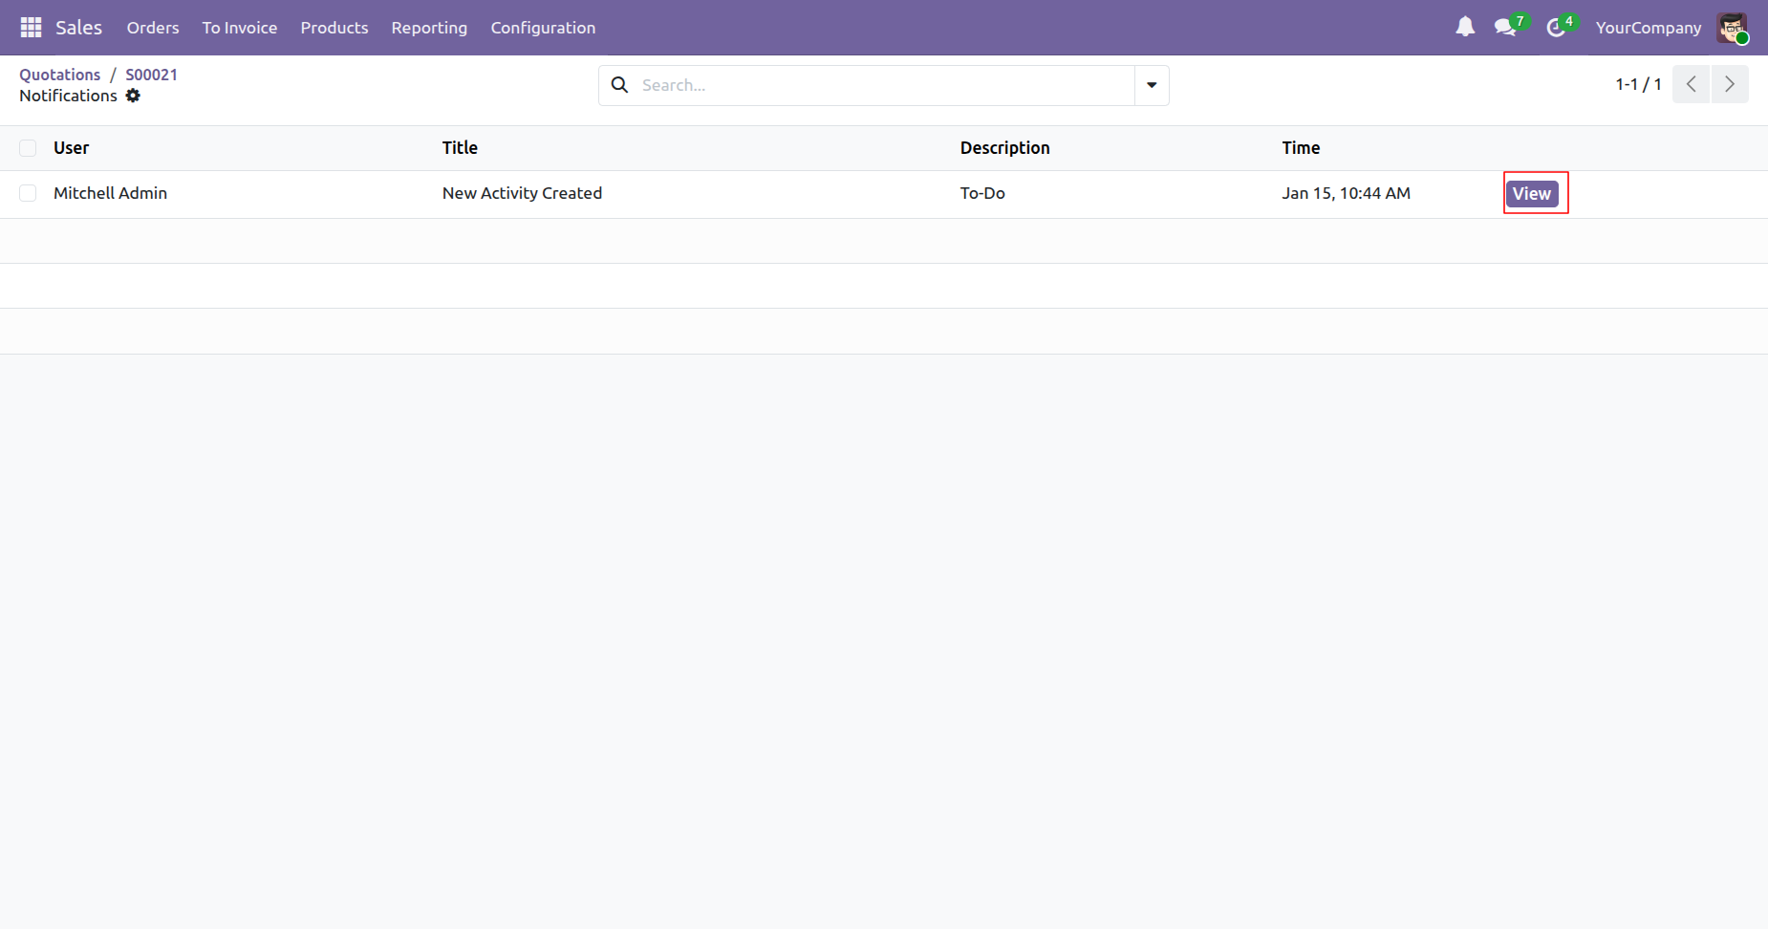
Task: Focus the Search input field
Action: [x=884, y=85]
